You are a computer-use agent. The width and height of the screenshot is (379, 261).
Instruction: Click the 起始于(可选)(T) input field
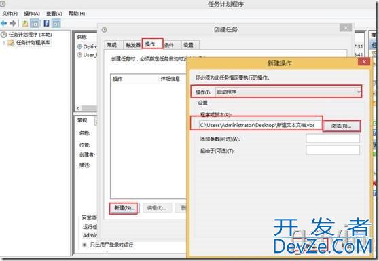point(333,150)
